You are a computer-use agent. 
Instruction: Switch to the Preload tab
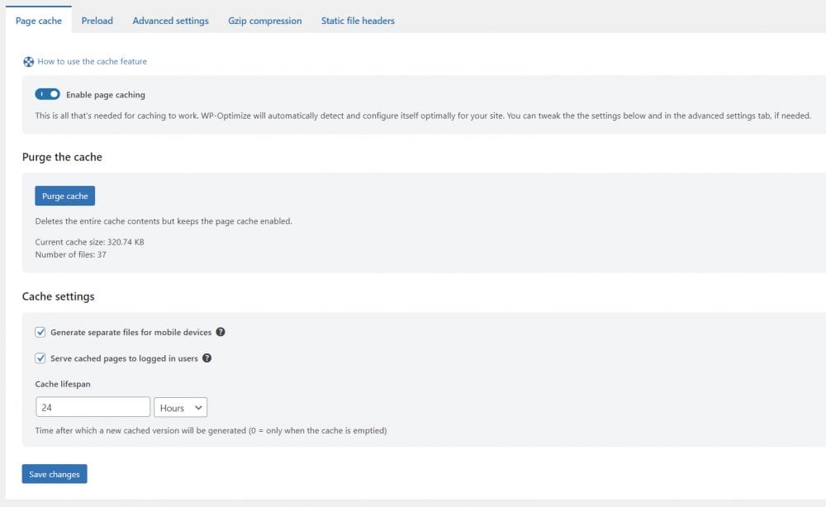coord(97,21)
